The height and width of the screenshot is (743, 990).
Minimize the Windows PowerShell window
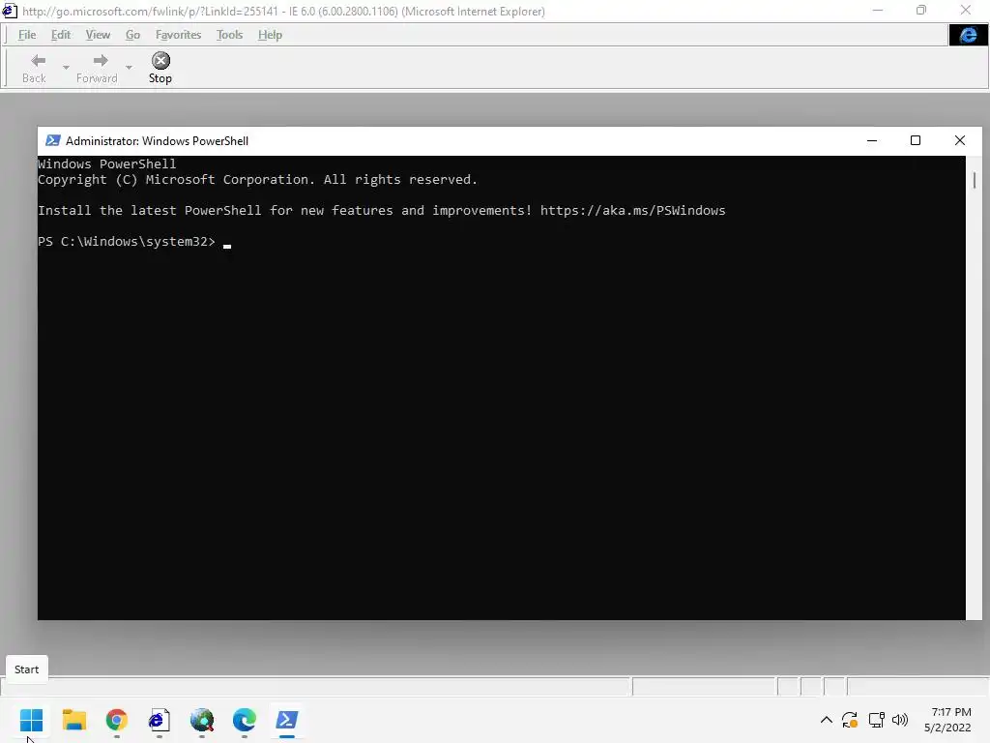[x=872, y=140]
